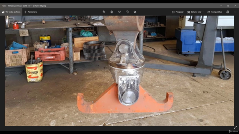Open 'Ver todas as fotos' gallery view
The height and width of the screenshot is (134, 239).
pos(11,12)
